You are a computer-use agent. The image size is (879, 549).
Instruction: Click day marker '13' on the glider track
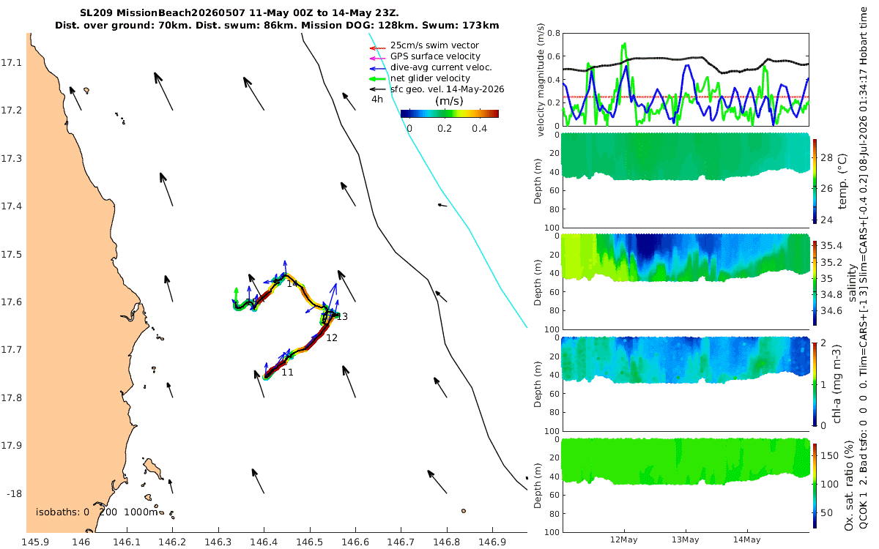(342, 317)
